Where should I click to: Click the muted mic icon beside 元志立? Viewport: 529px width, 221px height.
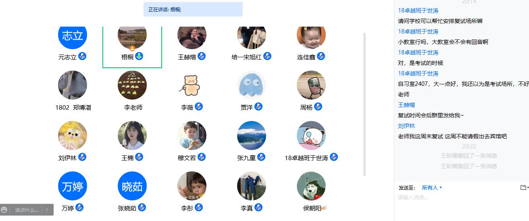click(x=82, y=56)
